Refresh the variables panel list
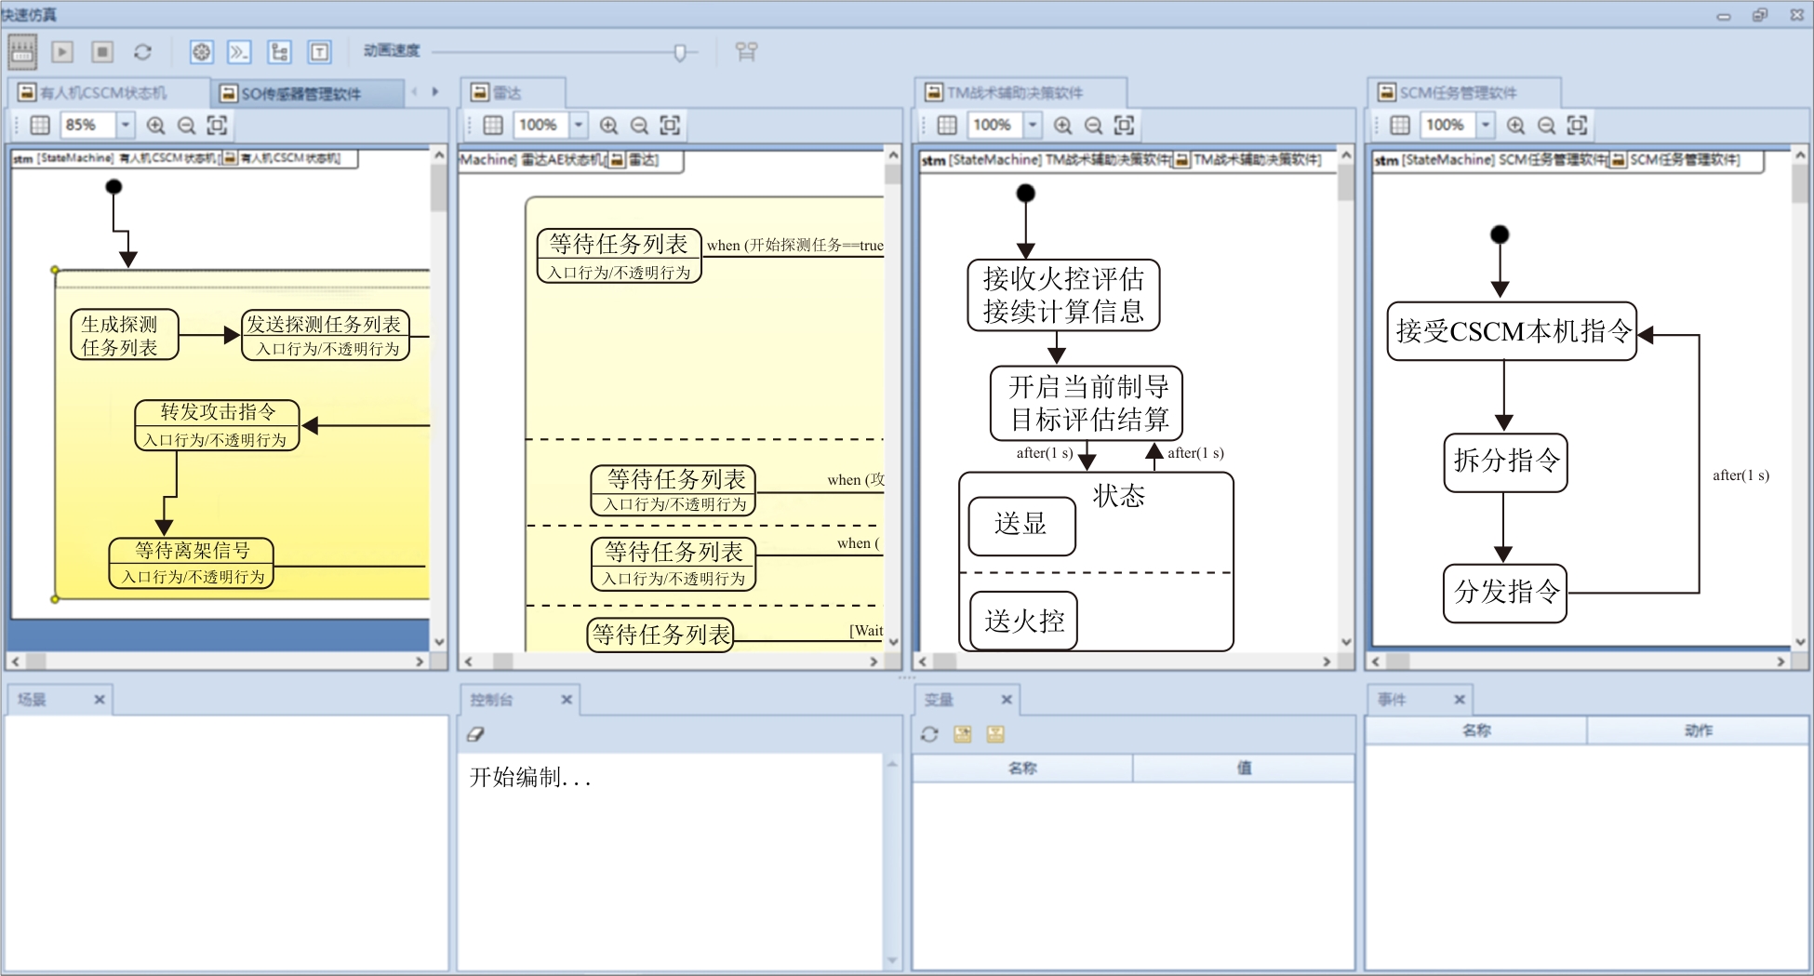1814x976 pixels. (929, 734)
